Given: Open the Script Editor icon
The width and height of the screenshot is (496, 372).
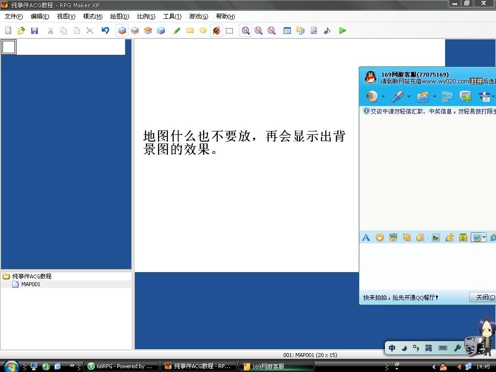Looking at the screenshot, I should coord(314,31).
